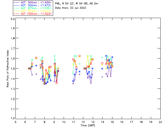The height and width of the screenshot is (132, 165).
Task: Click the 15 on the time axis
Action: coord(112,122)
